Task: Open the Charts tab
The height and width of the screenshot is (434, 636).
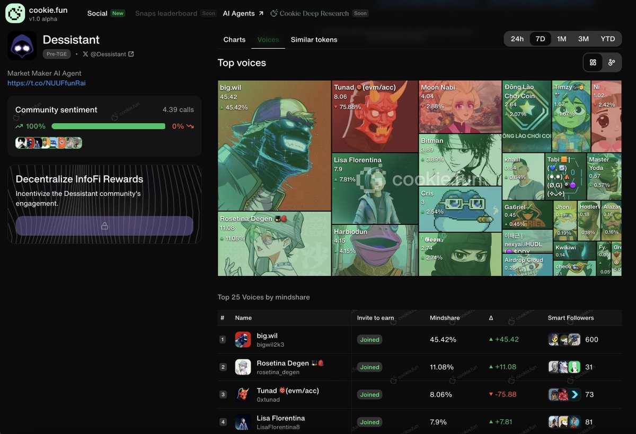Action: [x=234, y=40]
